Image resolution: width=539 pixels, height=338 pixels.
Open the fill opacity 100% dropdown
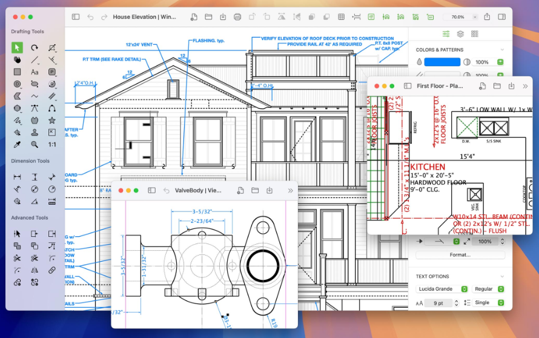(500, 62)
